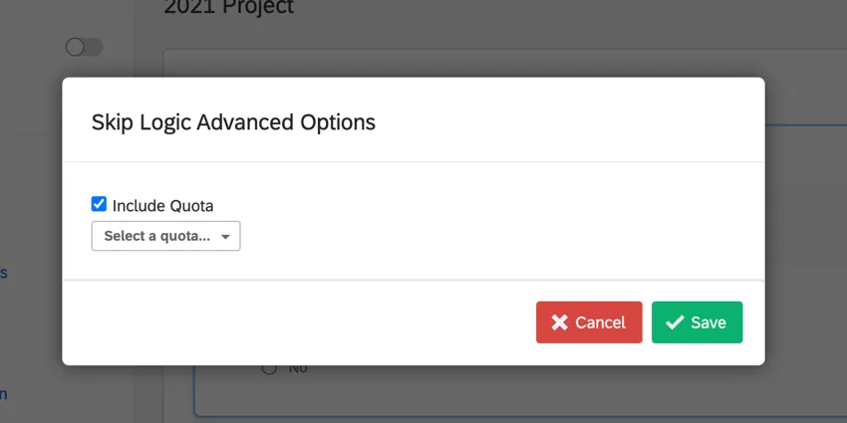Click the survey block under 2021 Project
The height and width of the screenshot is (423, 847).
pos(498,62)
